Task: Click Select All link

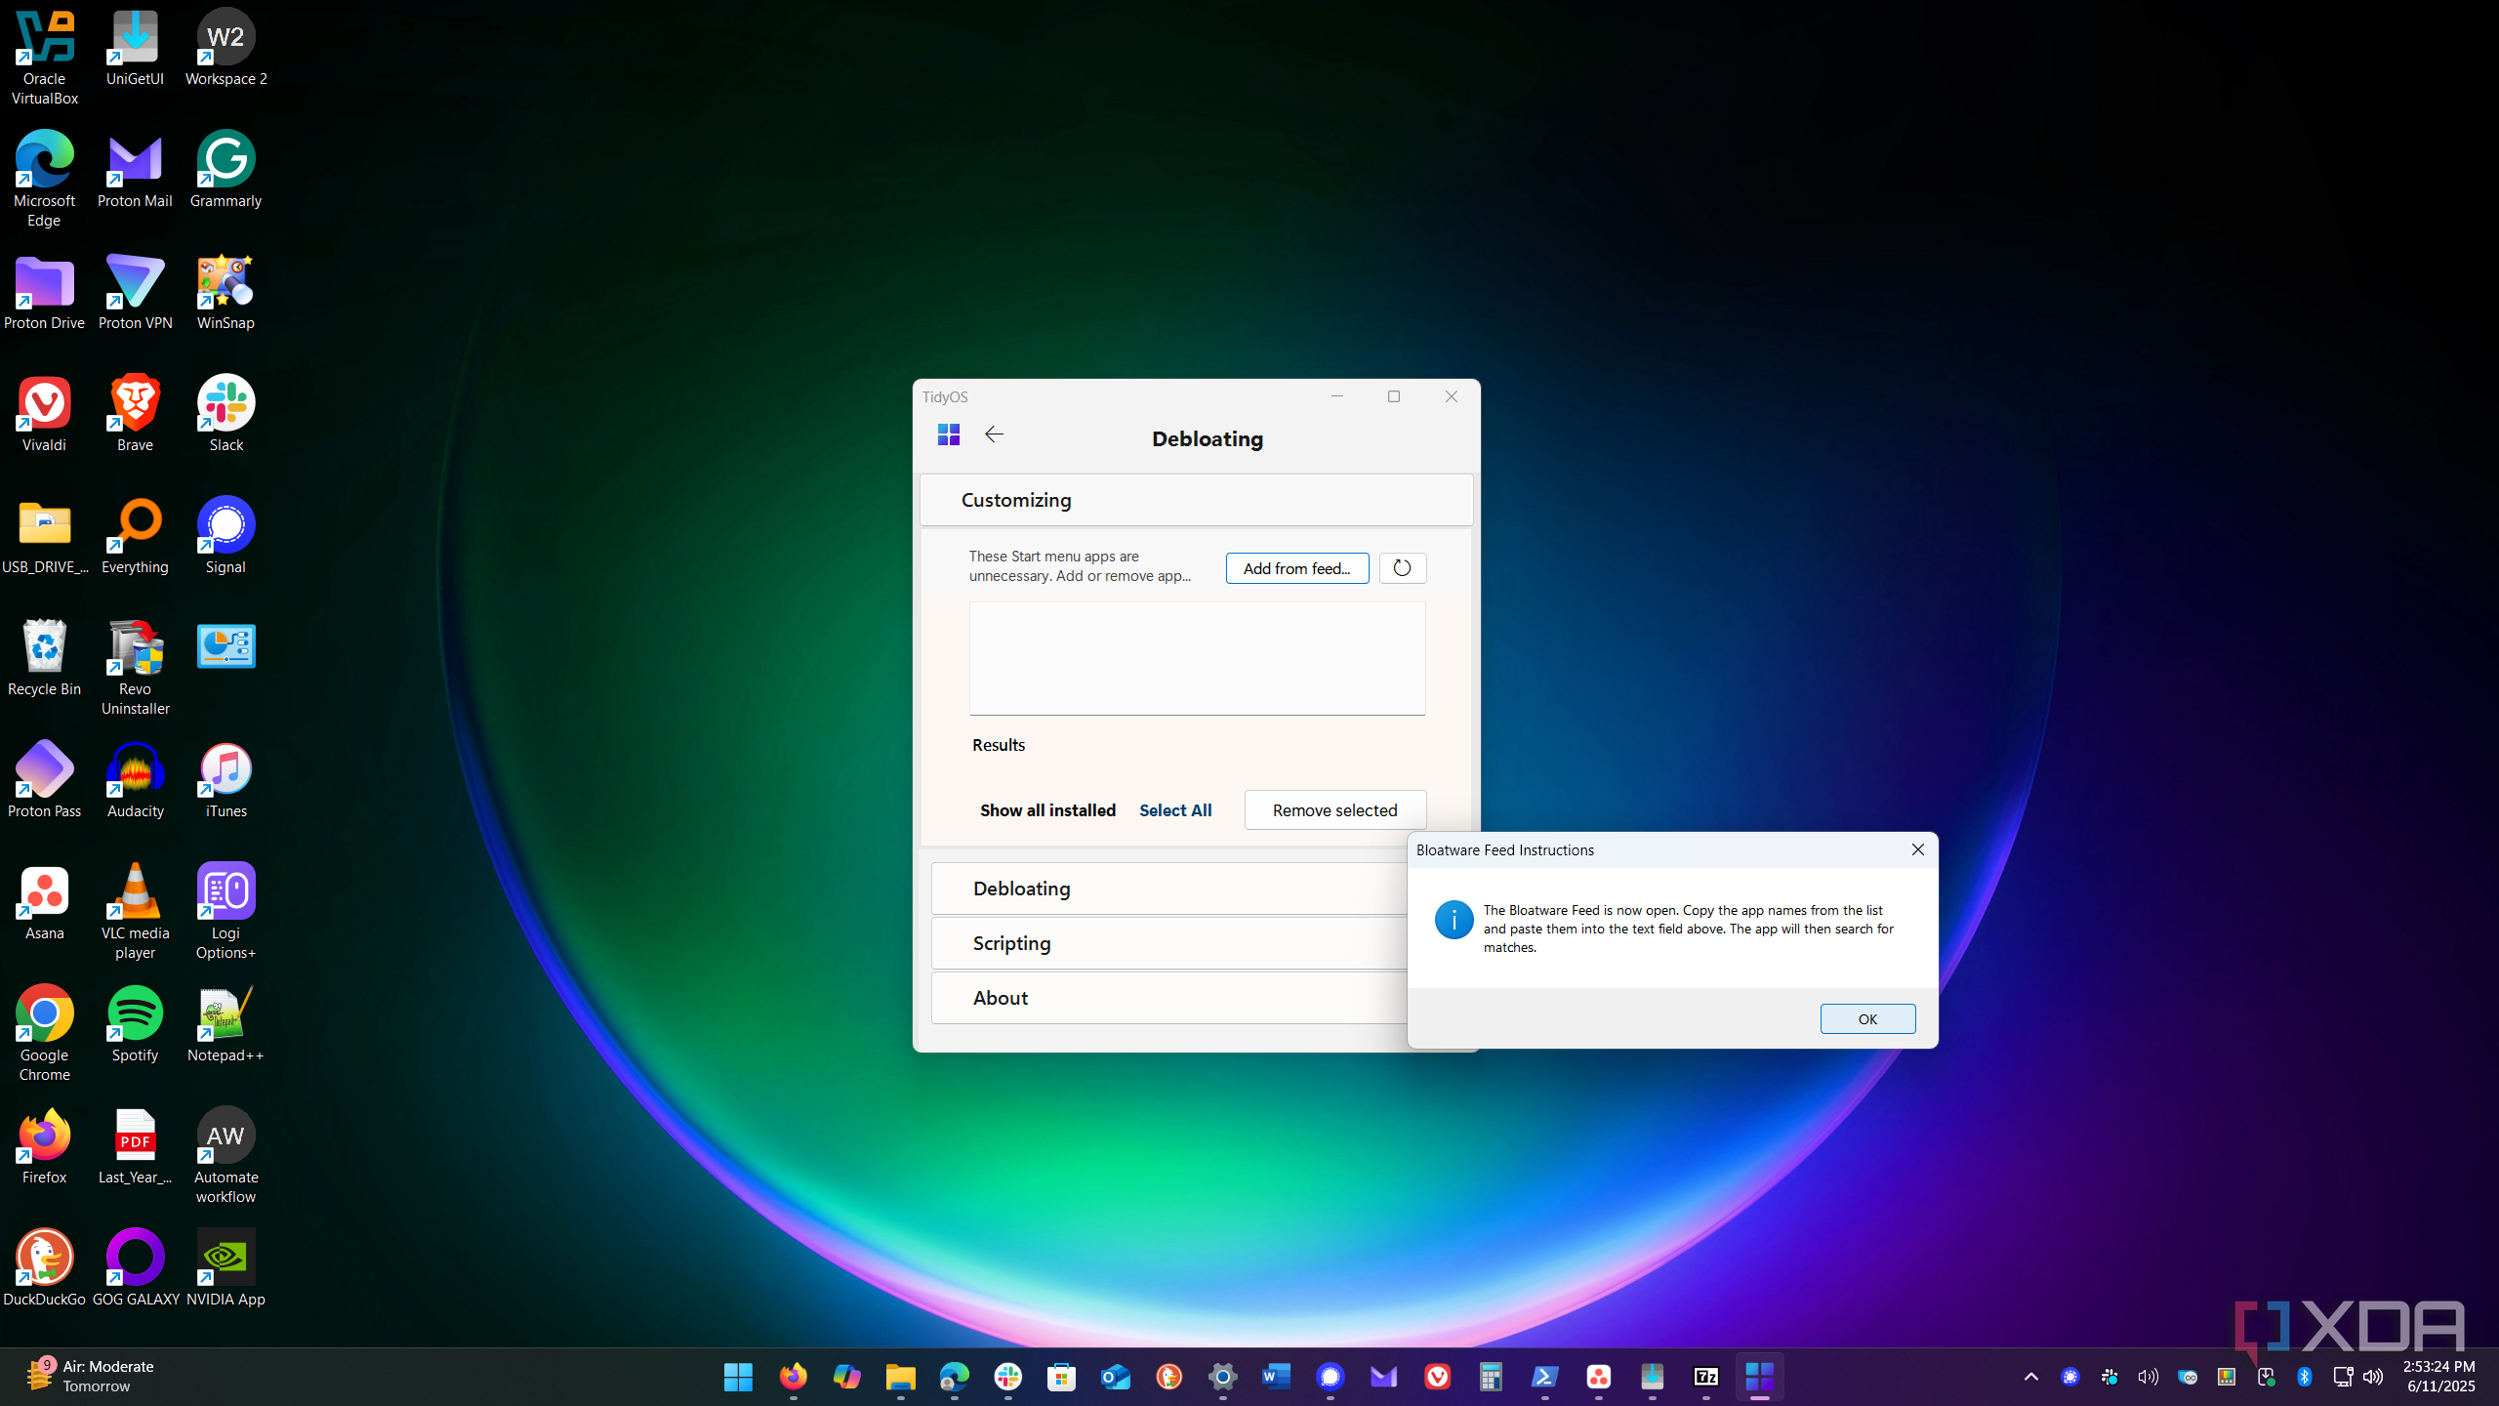Action: (1175, 810)
